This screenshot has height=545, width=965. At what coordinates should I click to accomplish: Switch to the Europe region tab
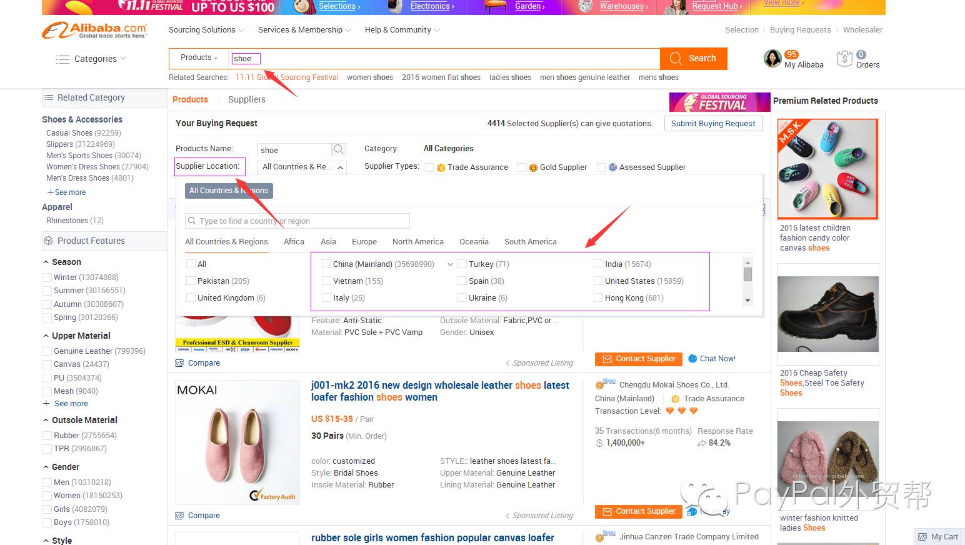[x=364, y=242]
